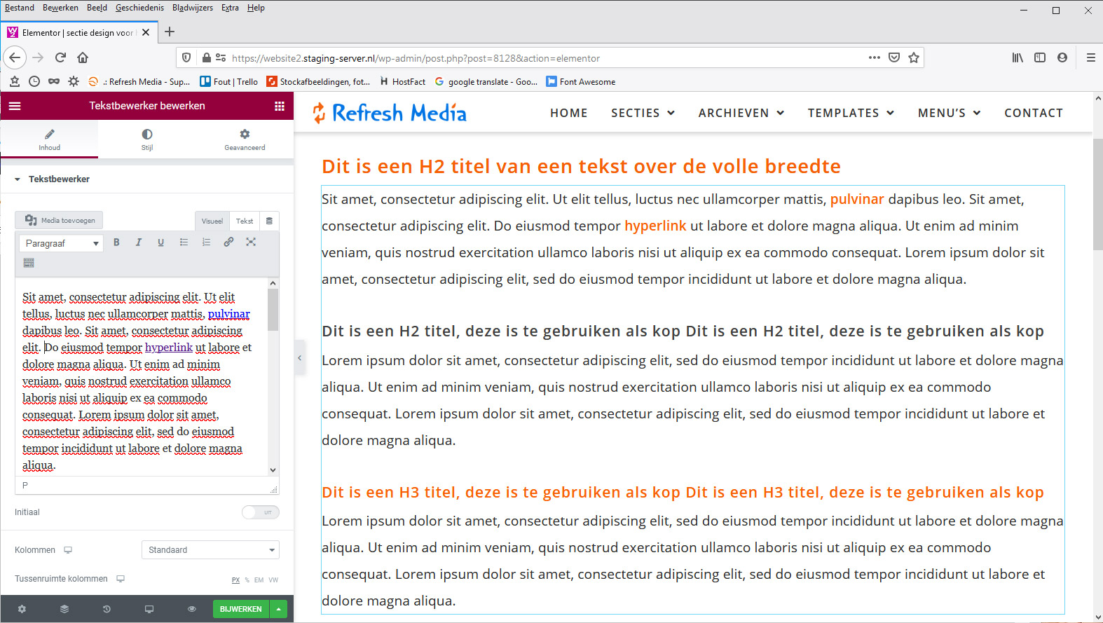Switch editor to the Tekst tab

245,221
